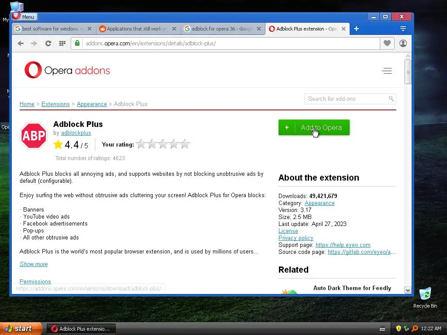The image size is (447, 335).
Task: Click the Opera addons logo
Action: point(67,70)
